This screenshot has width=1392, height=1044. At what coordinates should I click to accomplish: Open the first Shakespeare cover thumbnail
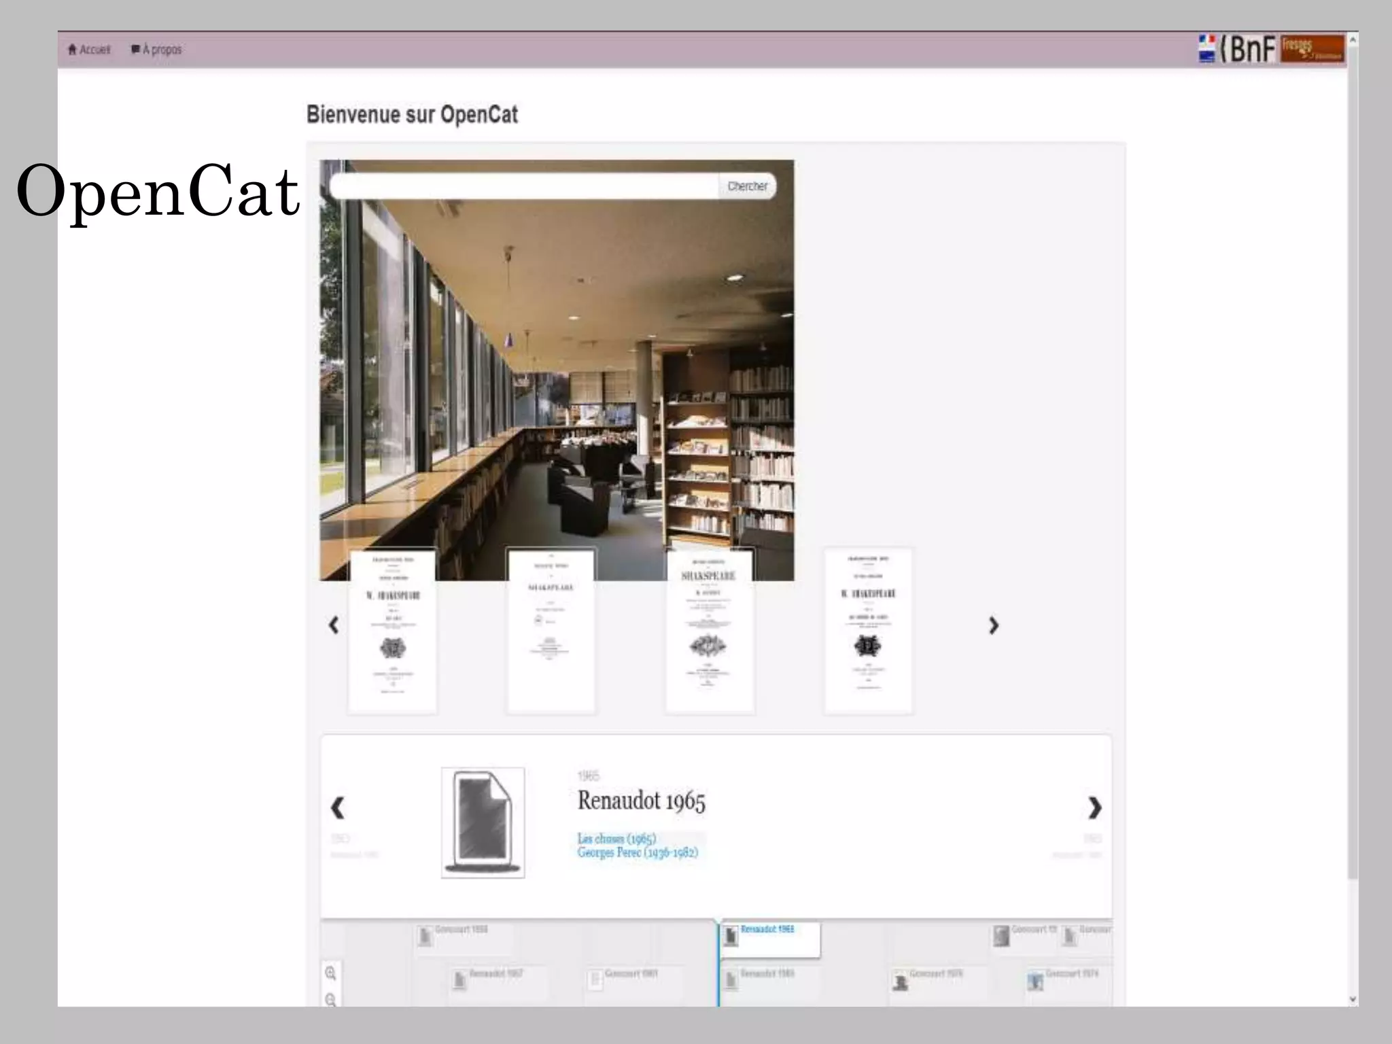coord(393,631)
